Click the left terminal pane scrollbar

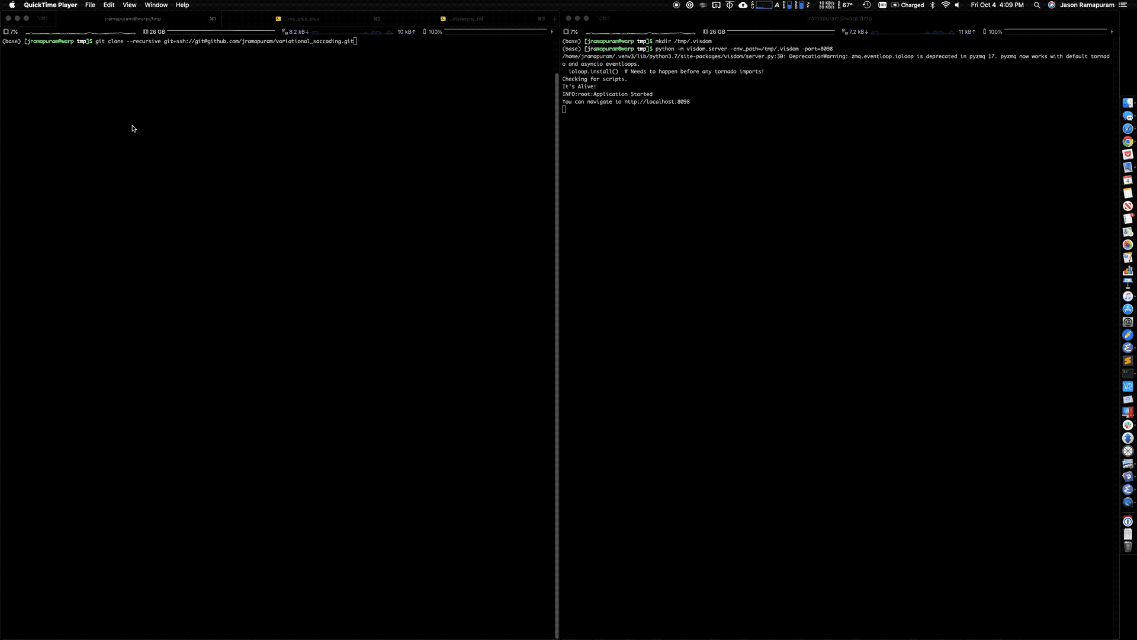coord(557,356)
